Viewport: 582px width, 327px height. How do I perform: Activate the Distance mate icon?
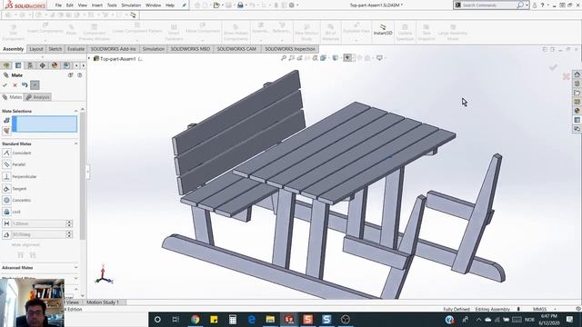click(6, 223)
